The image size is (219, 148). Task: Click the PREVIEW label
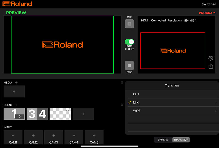click(x=16, y=13)
